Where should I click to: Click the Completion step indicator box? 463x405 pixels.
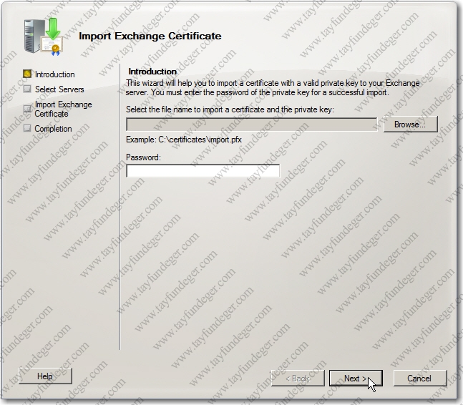[27, 128]
